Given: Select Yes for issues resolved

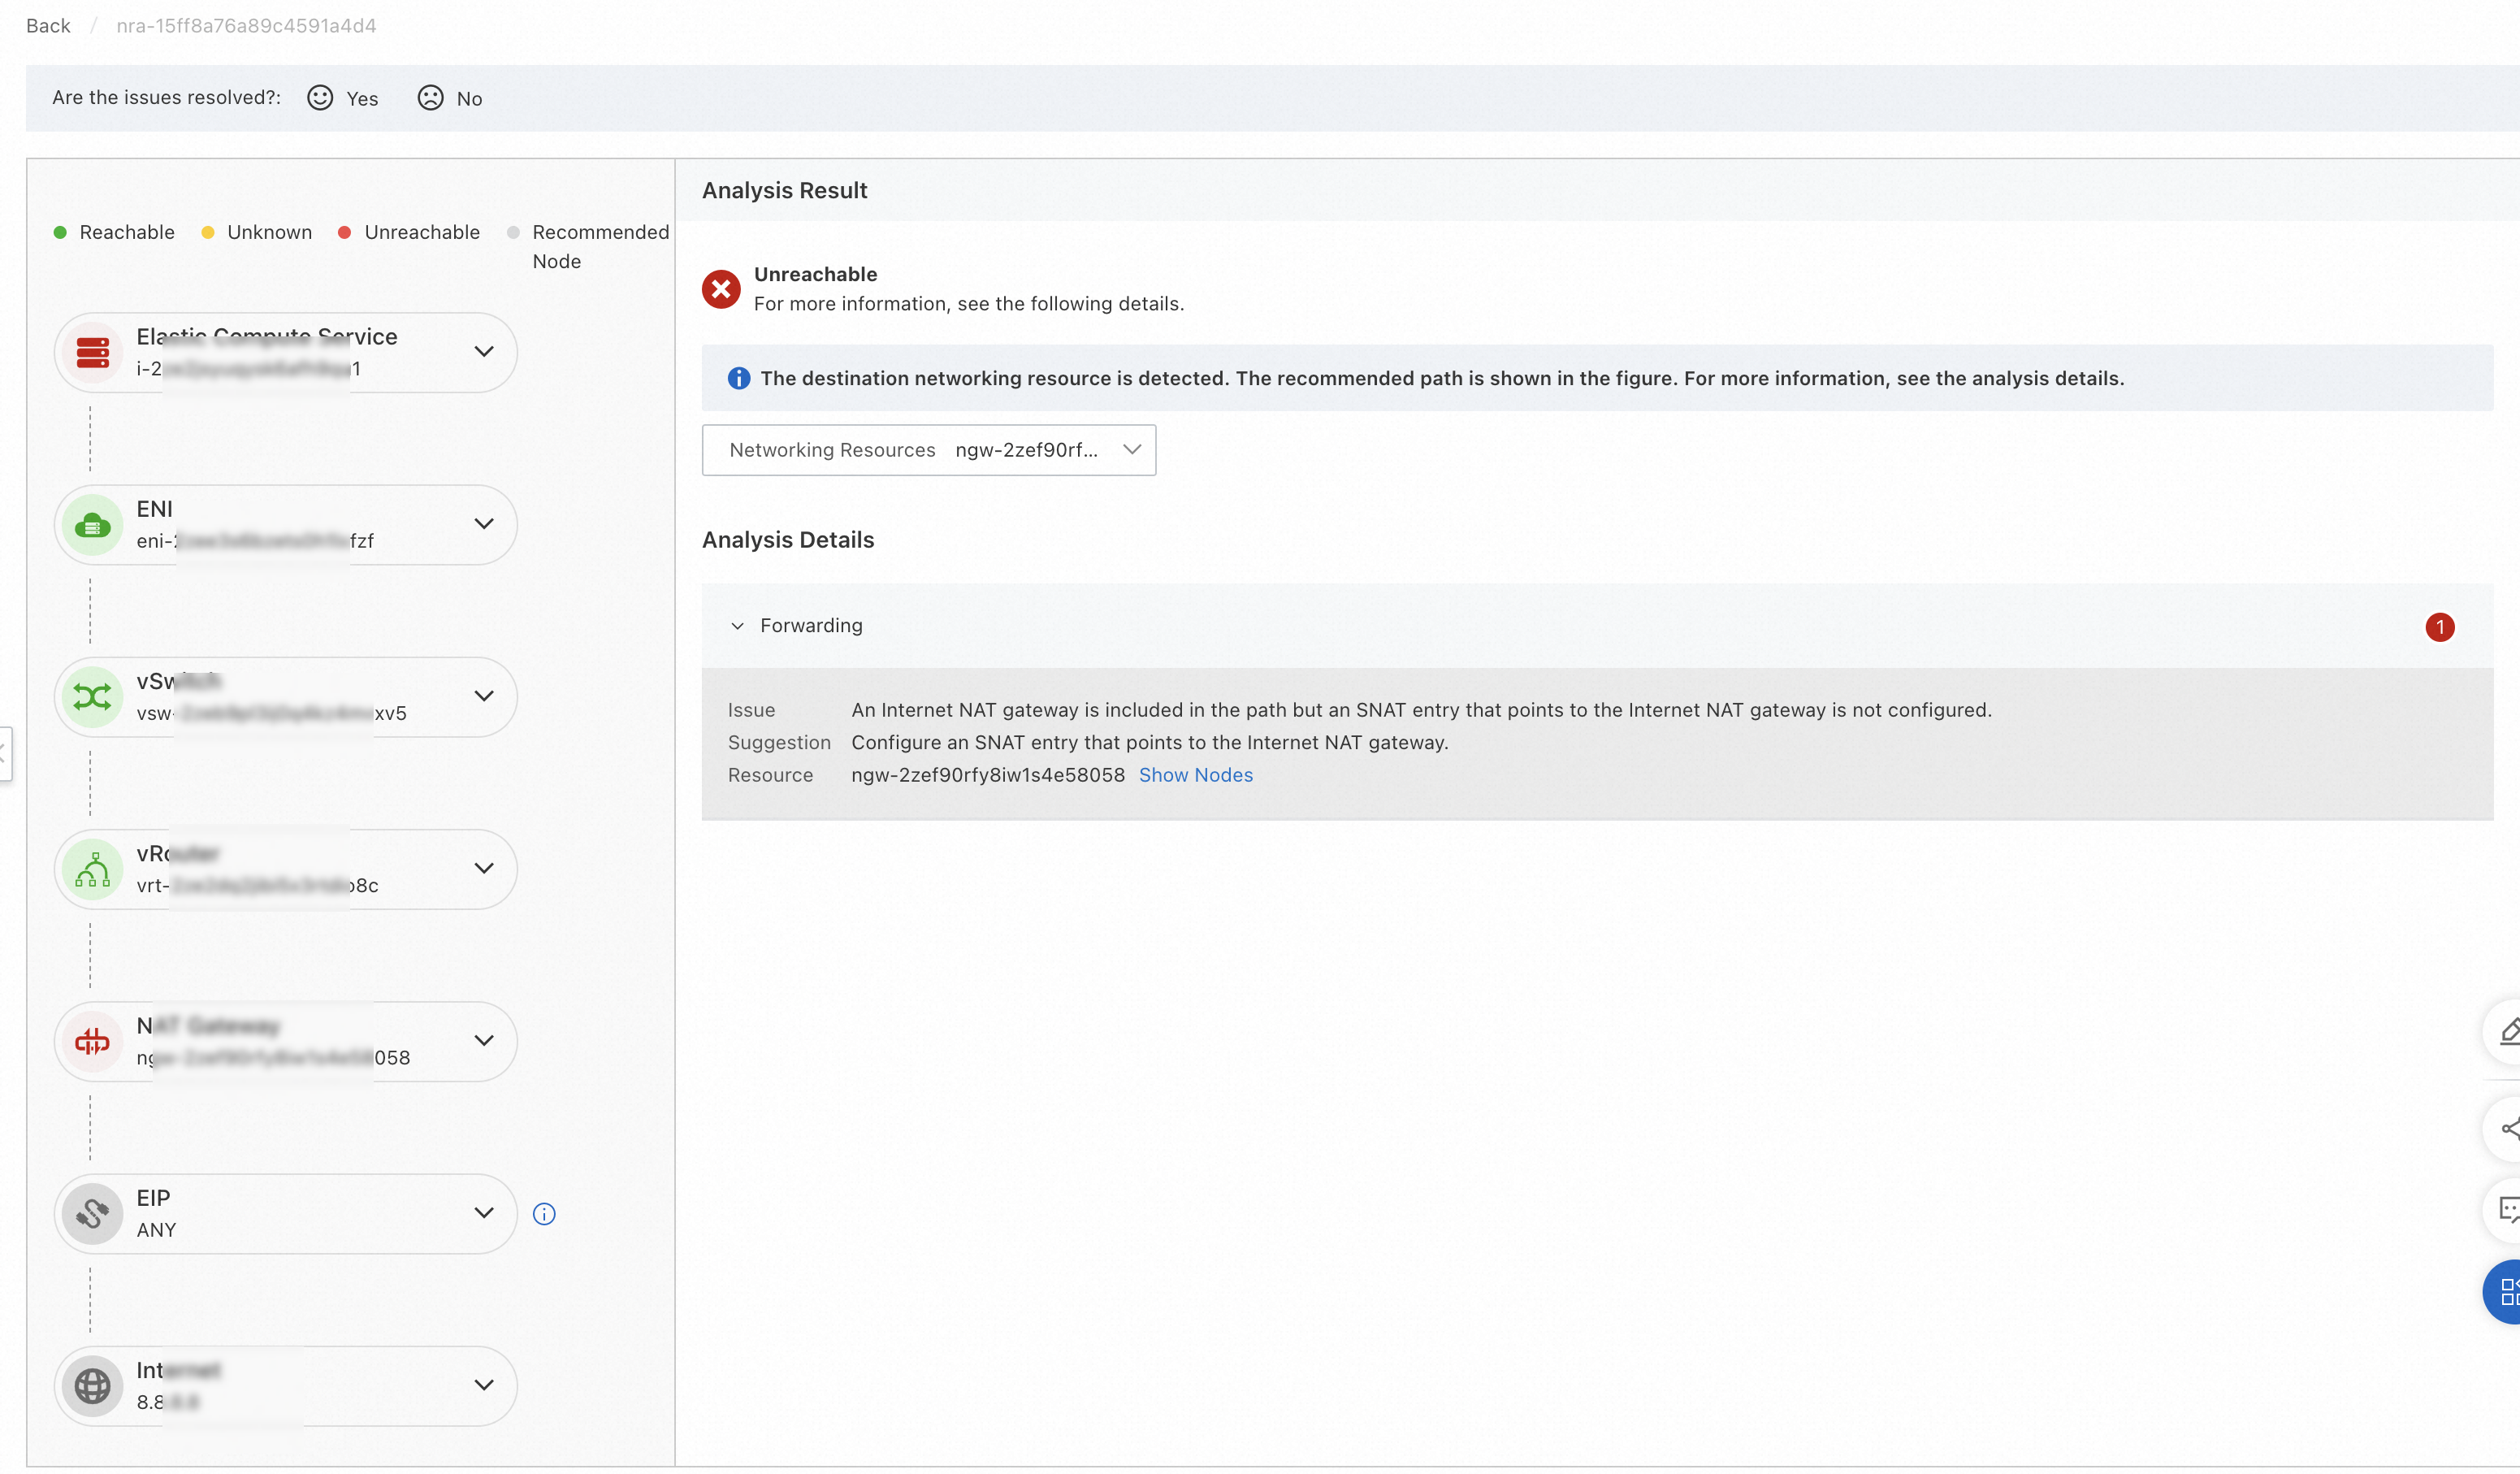Looking at the screenshot, I should [343, 98].
